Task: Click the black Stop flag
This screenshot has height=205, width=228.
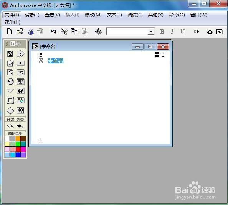Action: (x=20, y=126)
